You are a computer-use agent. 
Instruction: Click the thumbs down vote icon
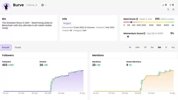point(170,5)
